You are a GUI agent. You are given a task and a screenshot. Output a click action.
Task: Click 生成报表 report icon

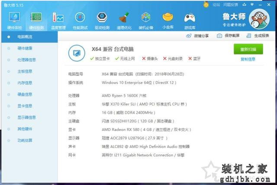point(249,36)
